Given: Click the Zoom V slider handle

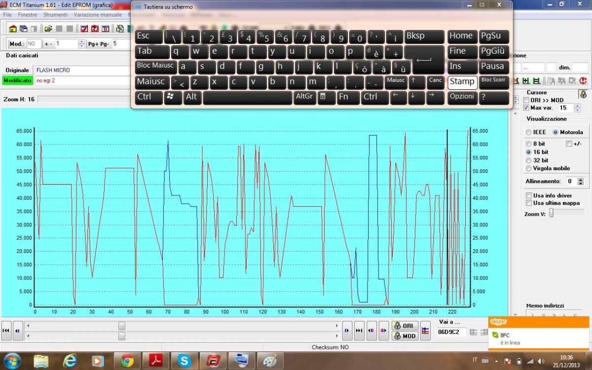Looking at the screenshot, I should 552,213.
